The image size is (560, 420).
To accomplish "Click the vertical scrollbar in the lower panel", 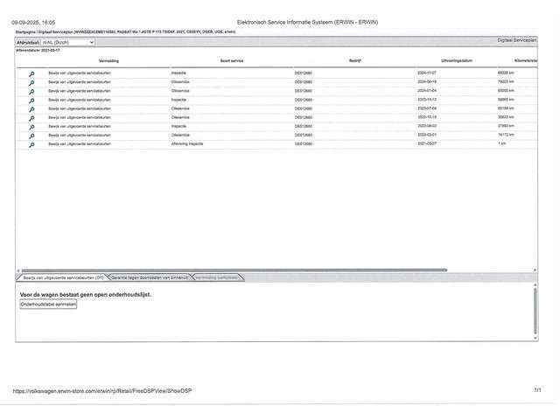I will click(535, 311).
